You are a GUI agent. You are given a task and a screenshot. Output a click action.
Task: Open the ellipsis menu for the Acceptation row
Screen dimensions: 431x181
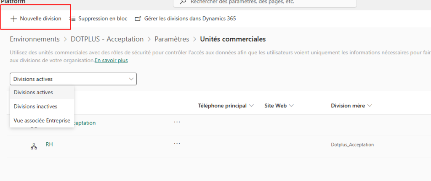(x=177, y=122)
